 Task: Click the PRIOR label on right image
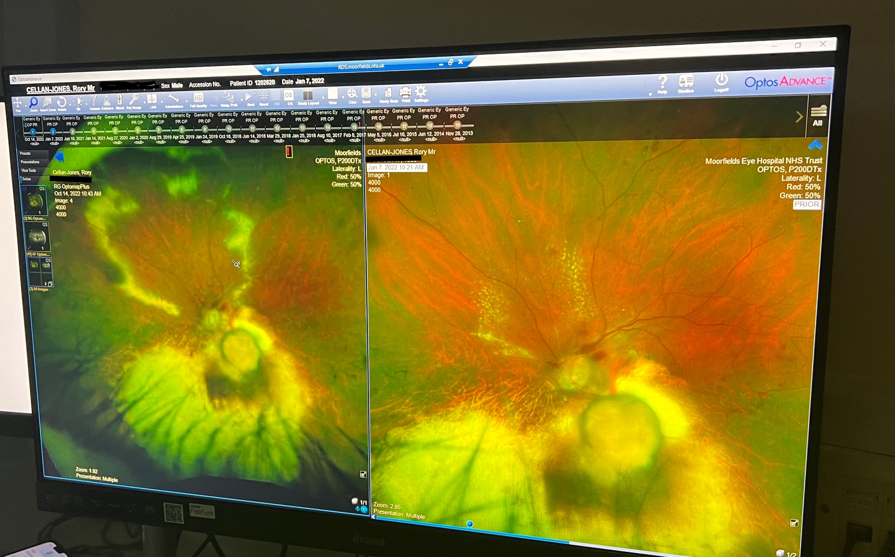click(x=807, y=205)
